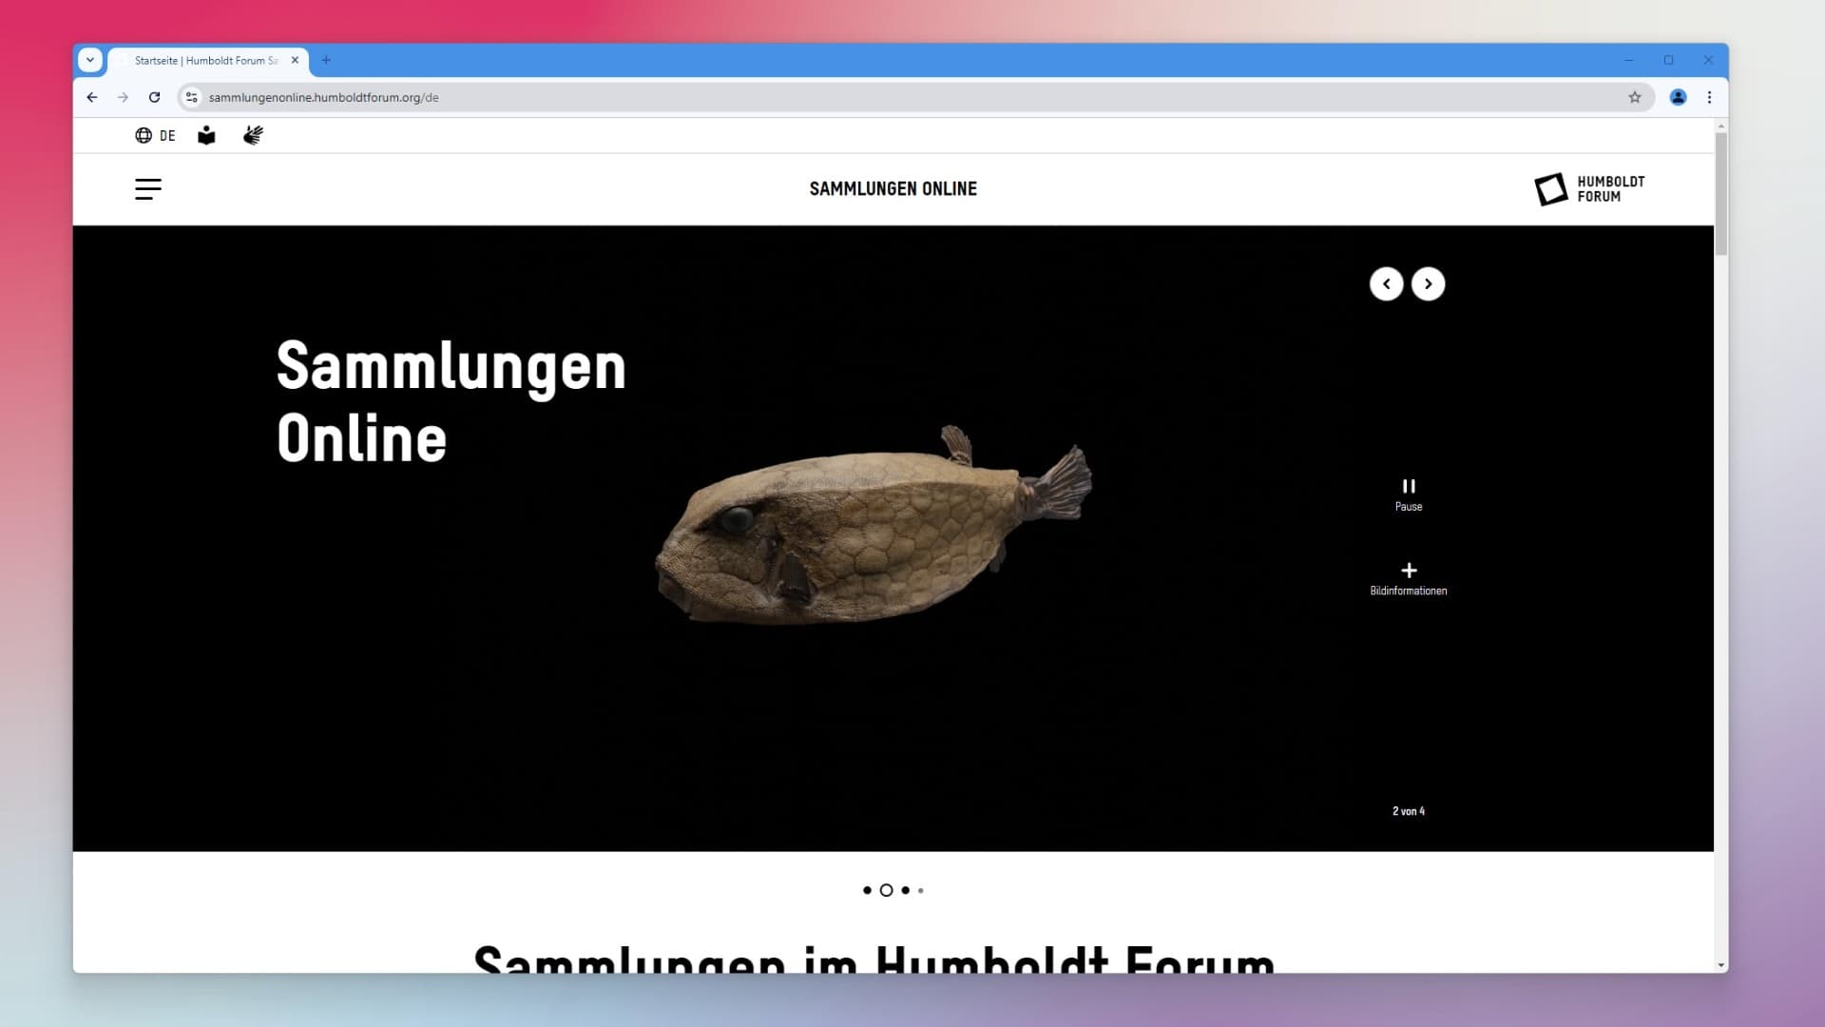This screenshot has width=1825, height=1027.
Task: Click the scrollbar down arrow
Action: coord(1721,965)
